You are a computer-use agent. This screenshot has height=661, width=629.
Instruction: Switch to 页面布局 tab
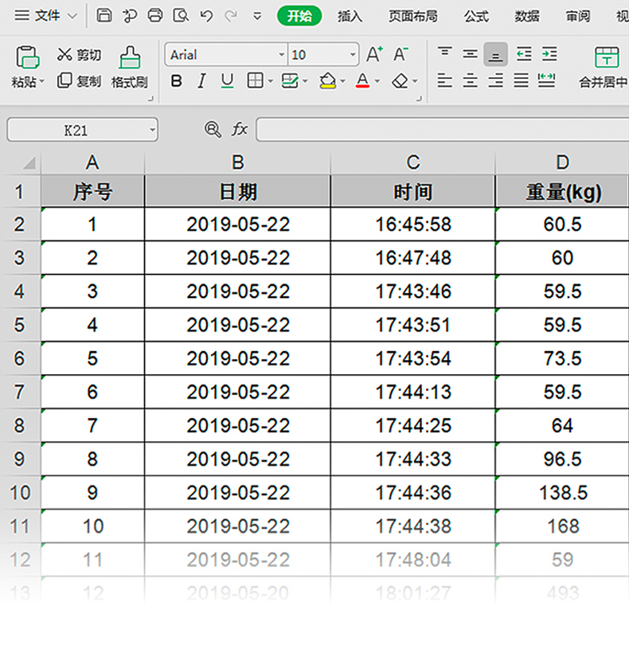[412, 16]
